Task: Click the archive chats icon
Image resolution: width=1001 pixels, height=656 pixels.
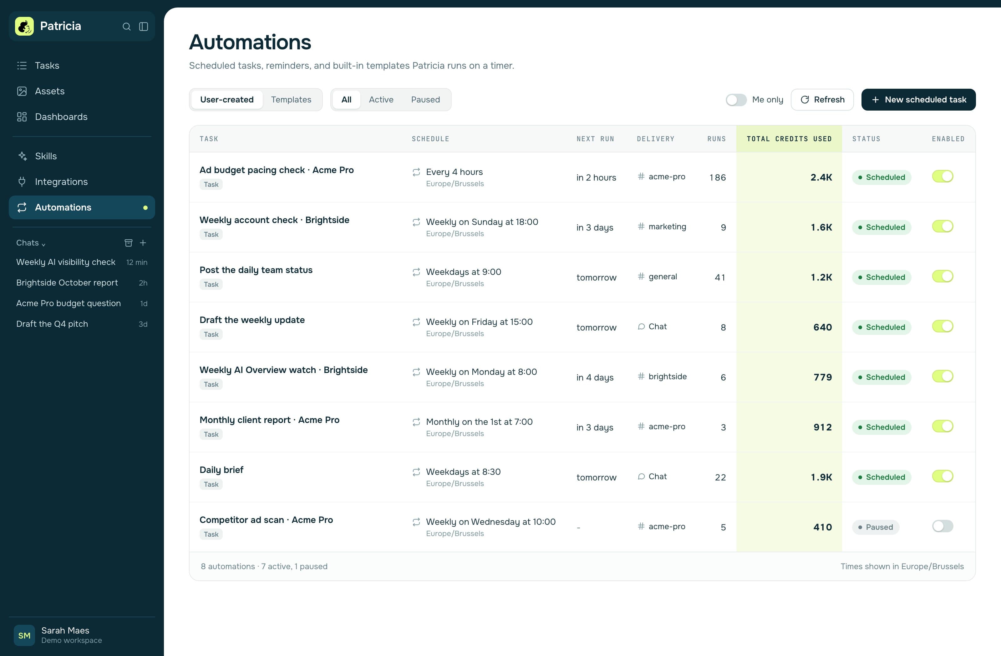Action: pos(129,243)
